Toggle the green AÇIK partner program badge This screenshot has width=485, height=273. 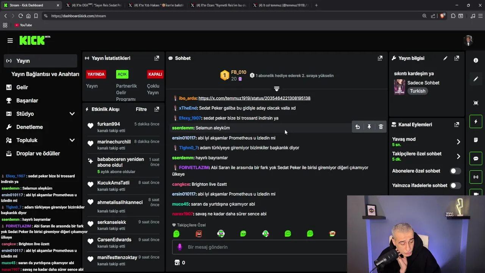pos(122,74)
